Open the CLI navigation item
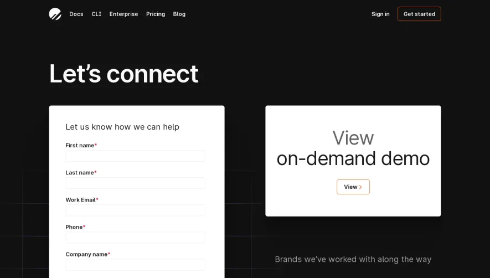490x278 pixels. [96, 14]
